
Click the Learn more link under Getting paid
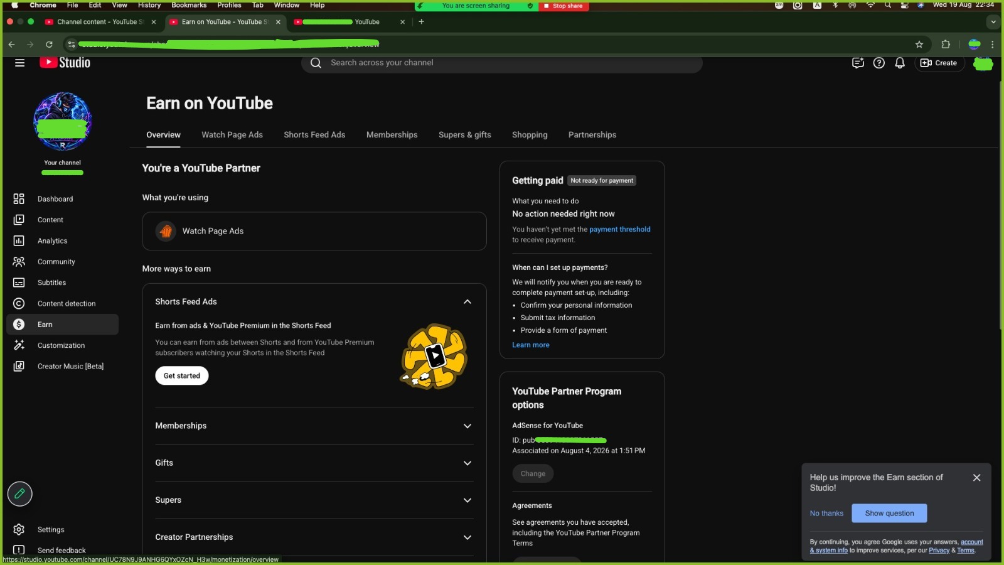531,345
